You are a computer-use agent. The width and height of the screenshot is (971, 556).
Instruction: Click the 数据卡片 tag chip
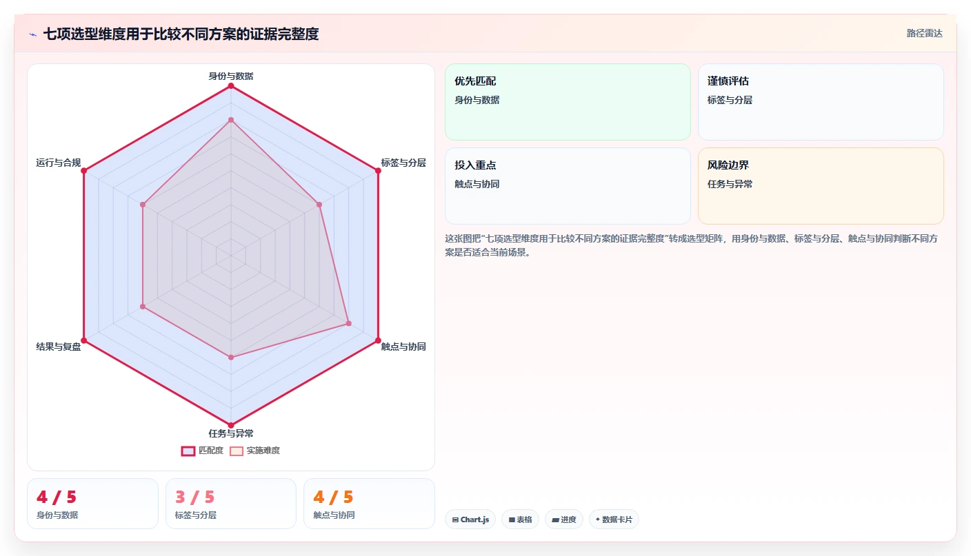point(614,519)
